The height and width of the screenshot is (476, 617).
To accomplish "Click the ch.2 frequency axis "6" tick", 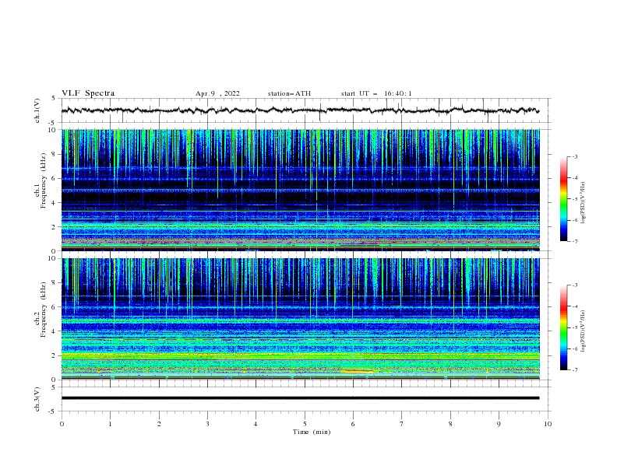I will (x=55, y=307).
